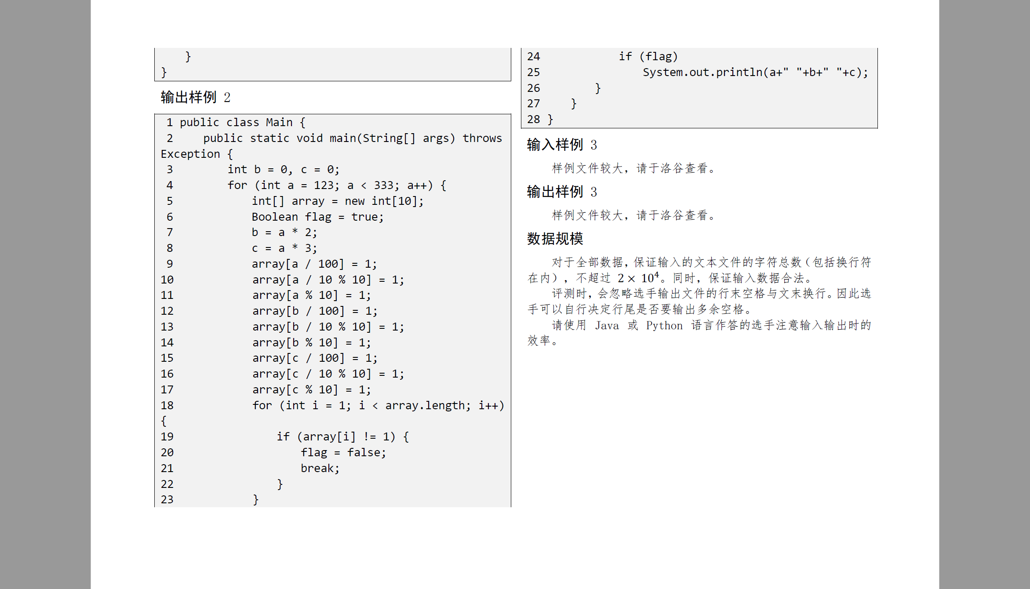Click the sentence beginning 评测时
1030x589 pixels.
coord(699,302)
